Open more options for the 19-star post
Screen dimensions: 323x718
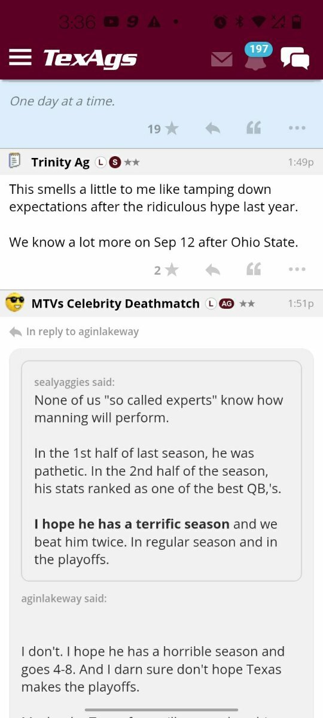297,128
